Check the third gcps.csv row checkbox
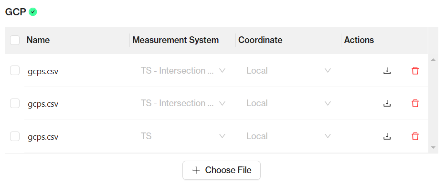 coord(15,136)
